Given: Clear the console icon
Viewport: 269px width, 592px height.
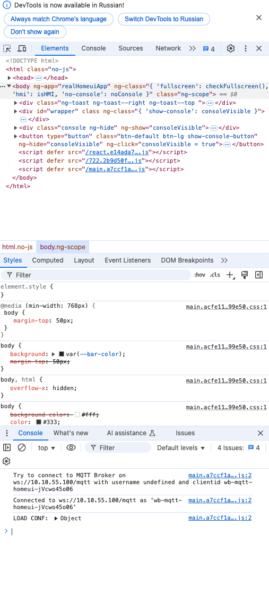Looking at the screenshot, I should click(x=22, y=448).
